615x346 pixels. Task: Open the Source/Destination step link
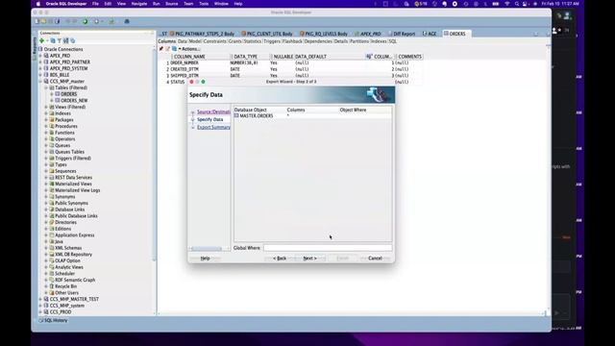click(x=213, y=111)
